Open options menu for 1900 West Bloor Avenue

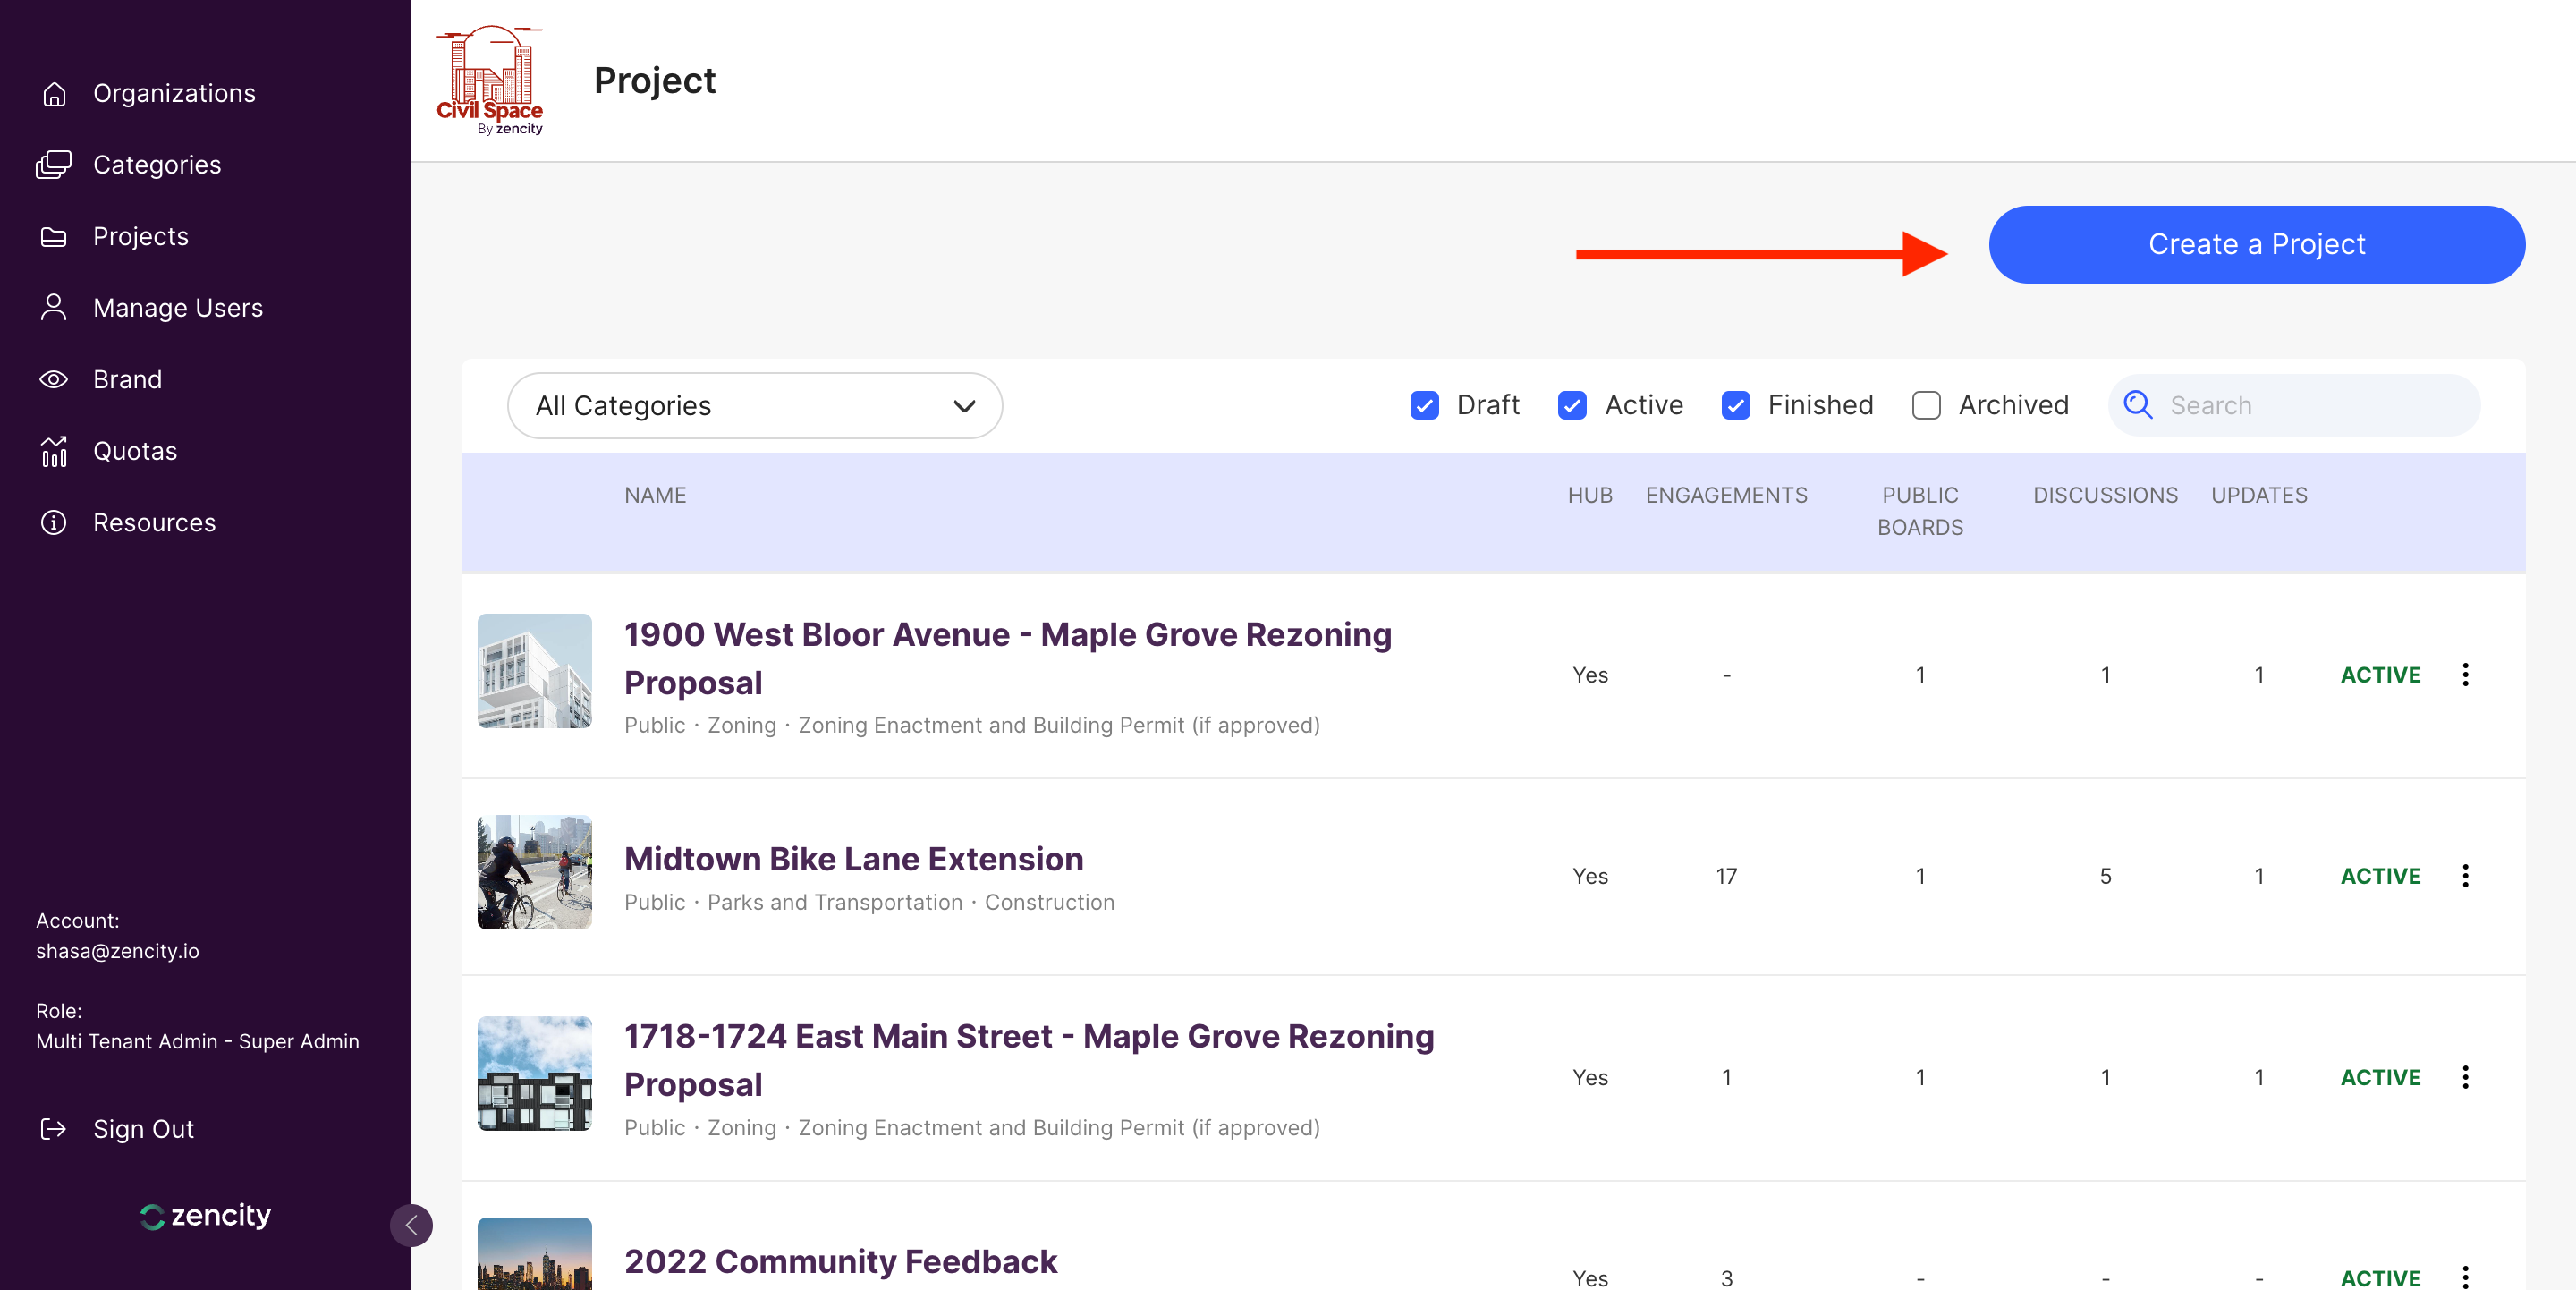click(x=2466, y=675)
